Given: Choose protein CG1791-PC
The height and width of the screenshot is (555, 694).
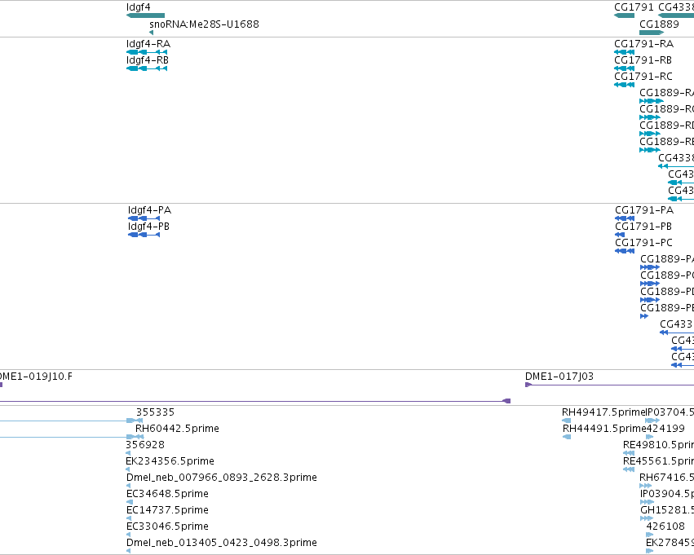Looking at the screenshot, I should [x=625, y=251].
